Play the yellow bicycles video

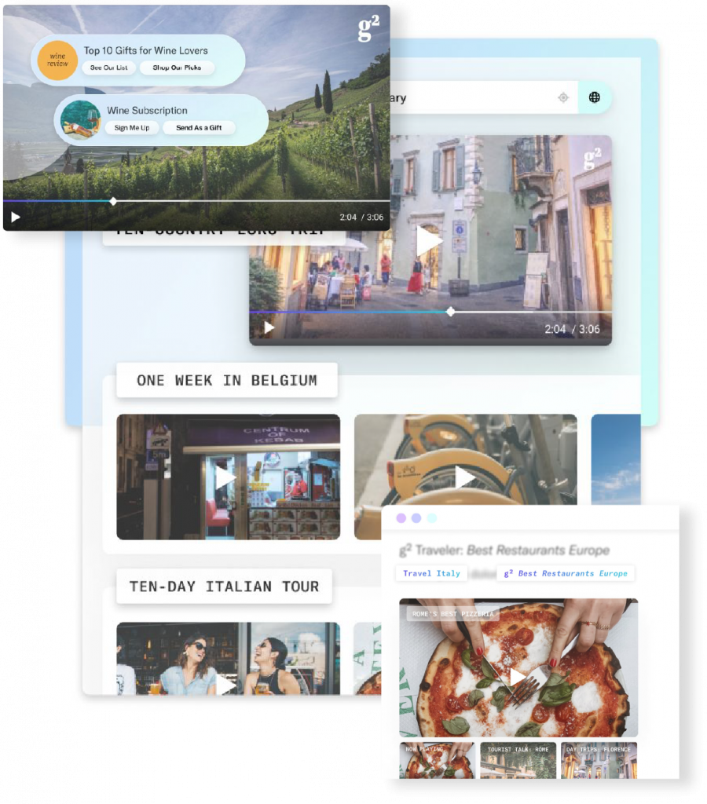pos(465,477)
